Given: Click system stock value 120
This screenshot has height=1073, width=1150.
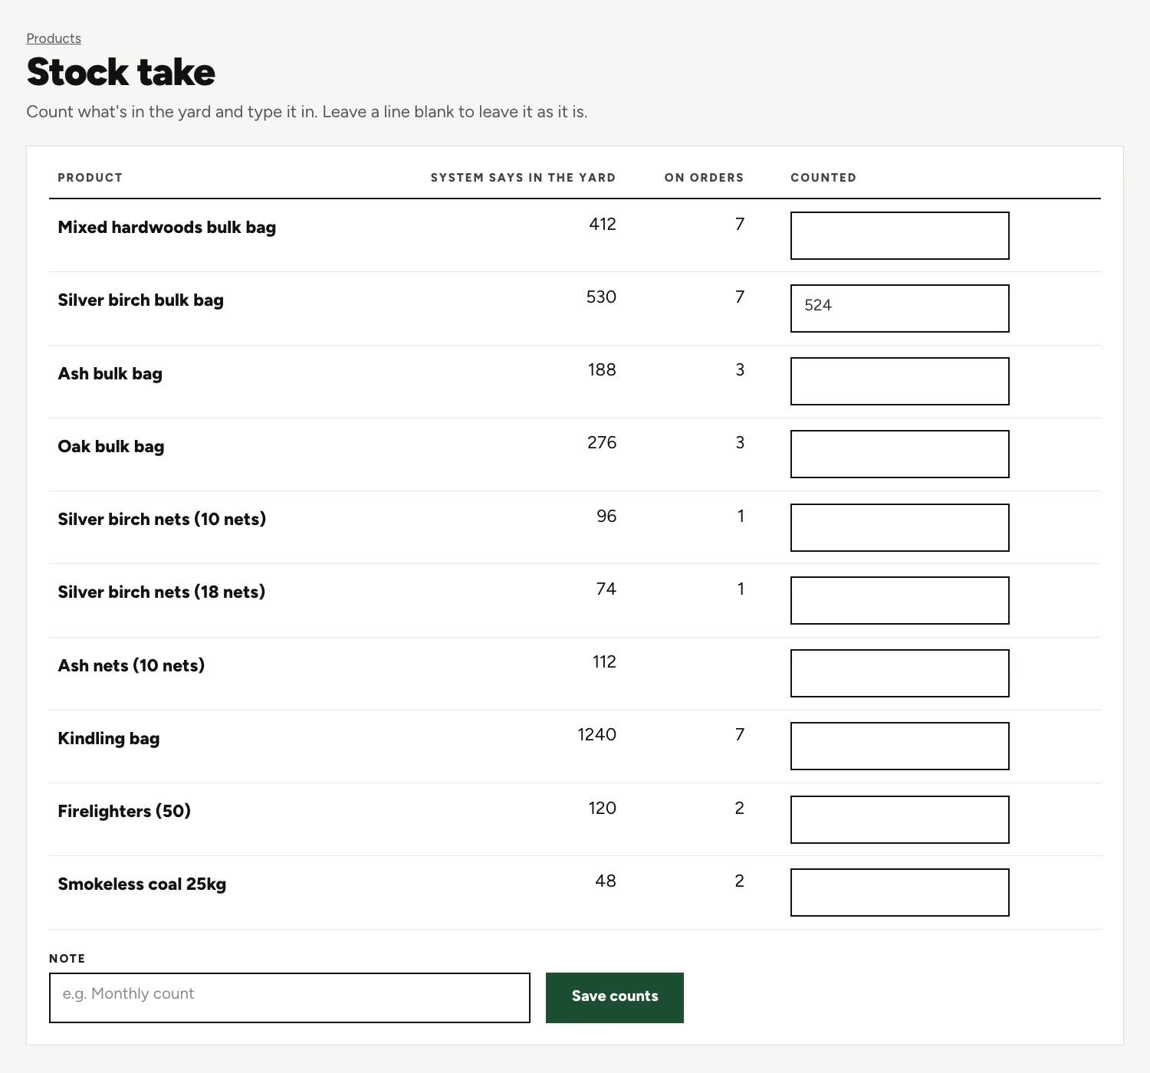Looking at the screenshot, I should pos(603,809).
